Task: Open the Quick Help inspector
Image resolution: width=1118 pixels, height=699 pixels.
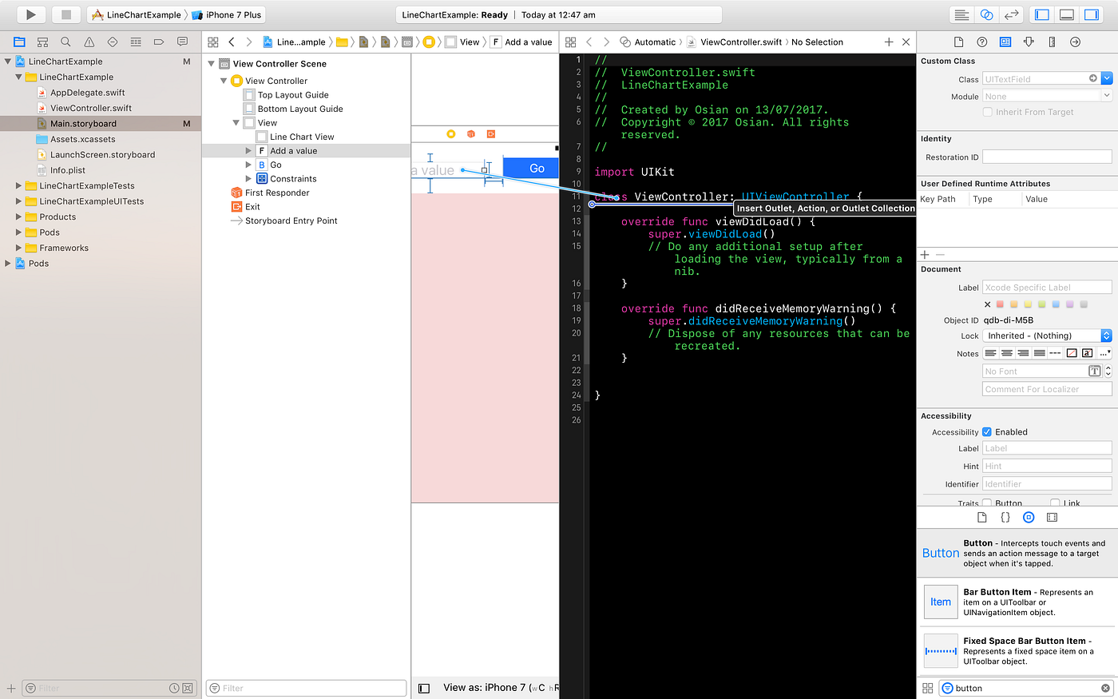Action: [x=982, y=42]
